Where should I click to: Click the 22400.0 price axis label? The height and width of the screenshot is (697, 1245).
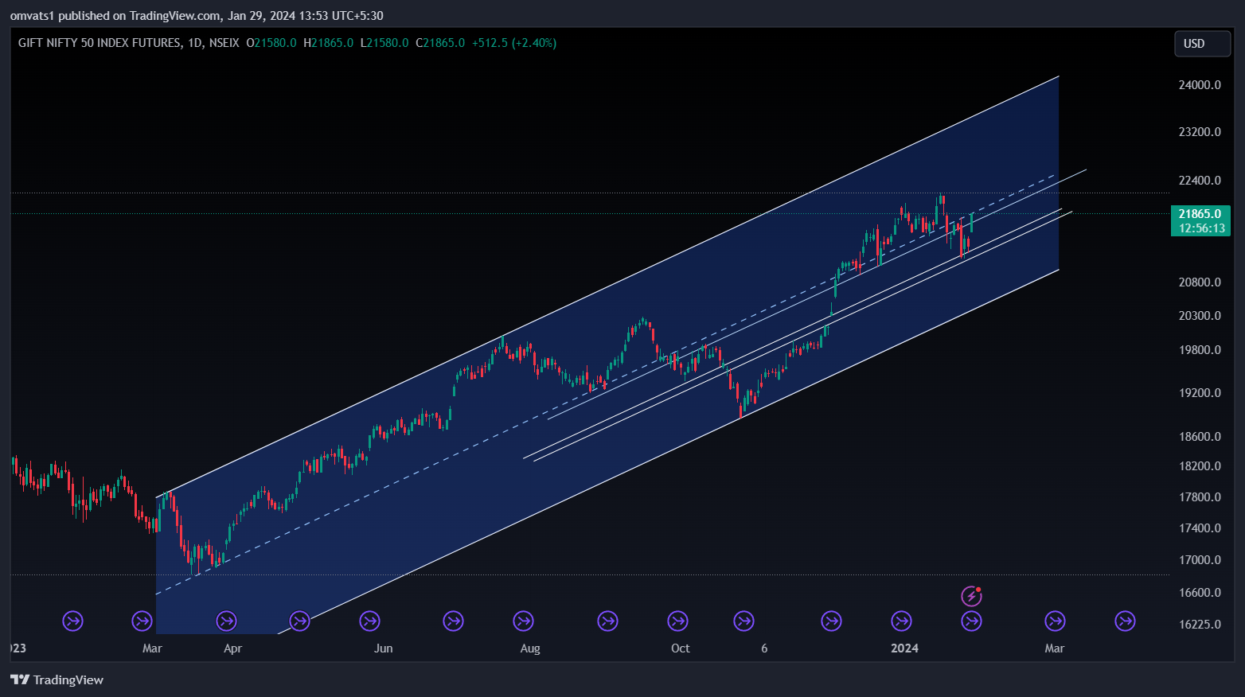tap(1200, 181)
